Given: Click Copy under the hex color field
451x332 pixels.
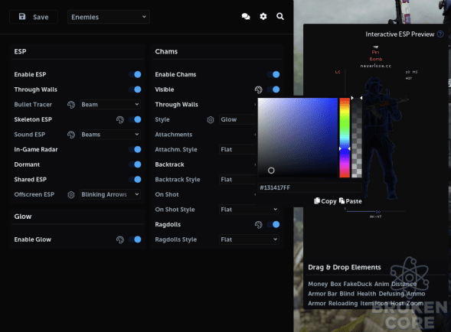Looking at the screenshot, I should (x=325, y=201).
